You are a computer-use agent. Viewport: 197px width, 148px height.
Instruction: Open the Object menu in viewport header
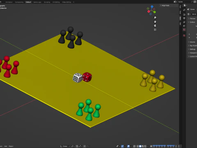(11, 146)
